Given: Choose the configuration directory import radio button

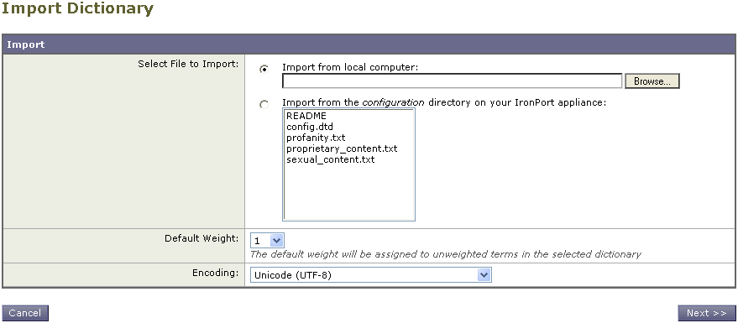Looking at the screenshot, I should 264,104.
